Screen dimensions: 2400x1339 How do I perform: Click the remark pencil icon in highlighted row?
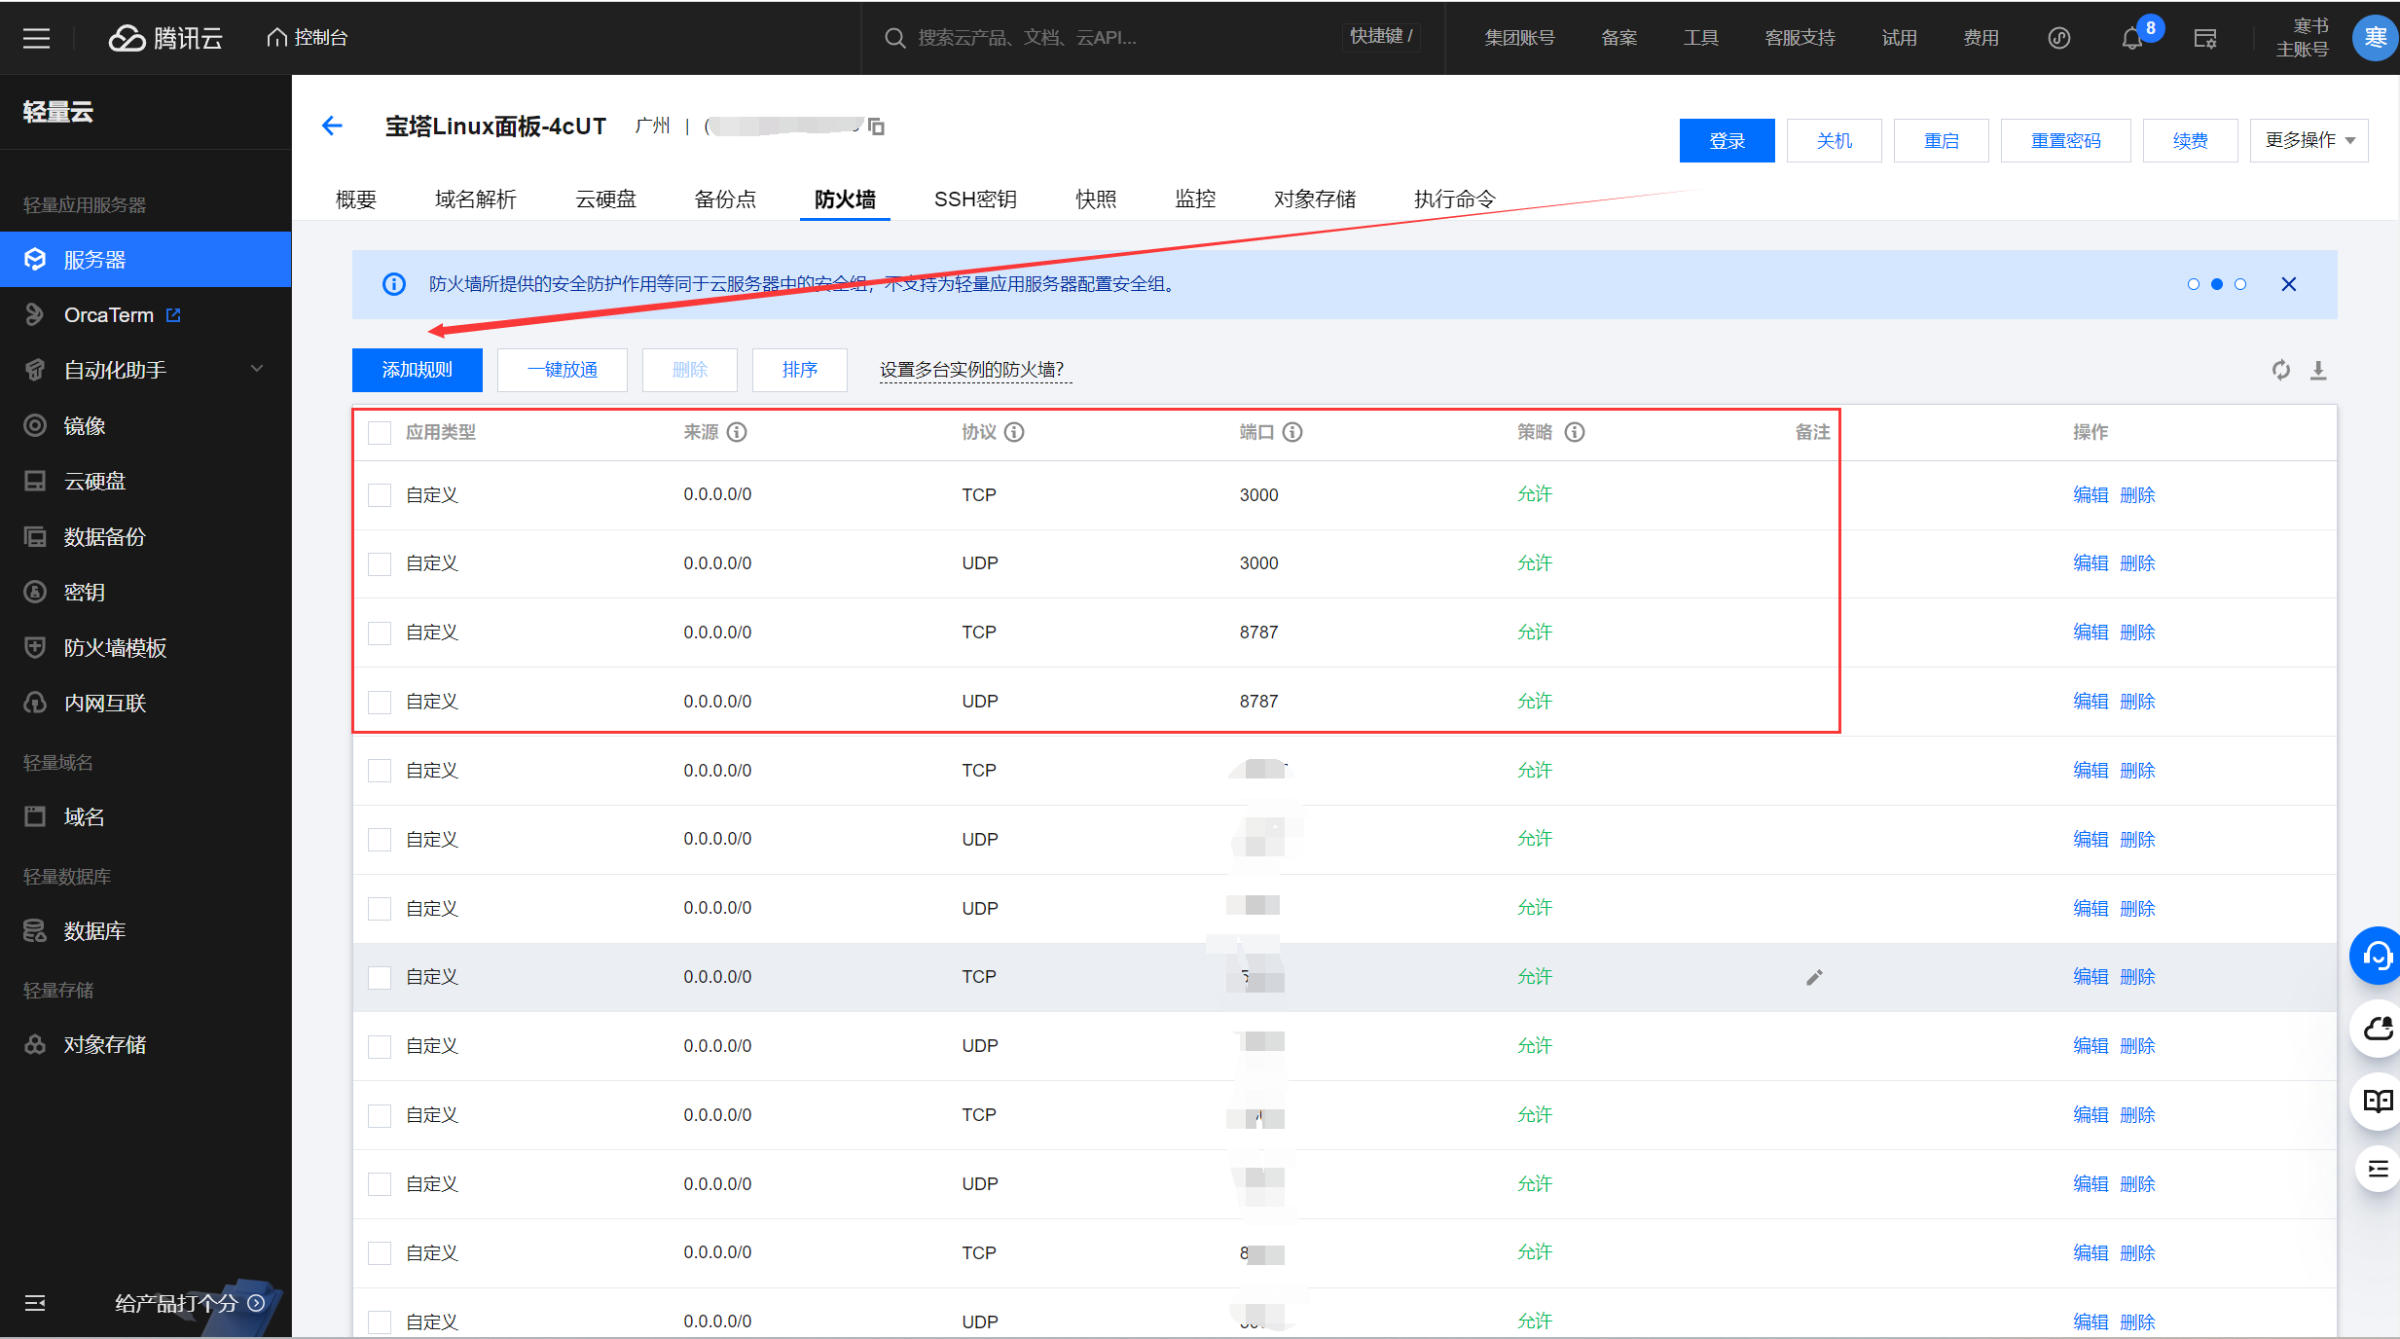(x=1814, y=977)
